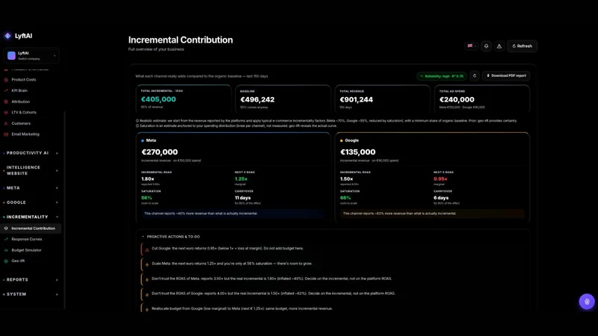
Task: Expand the Productivity AI section
Action: [31, 153]
